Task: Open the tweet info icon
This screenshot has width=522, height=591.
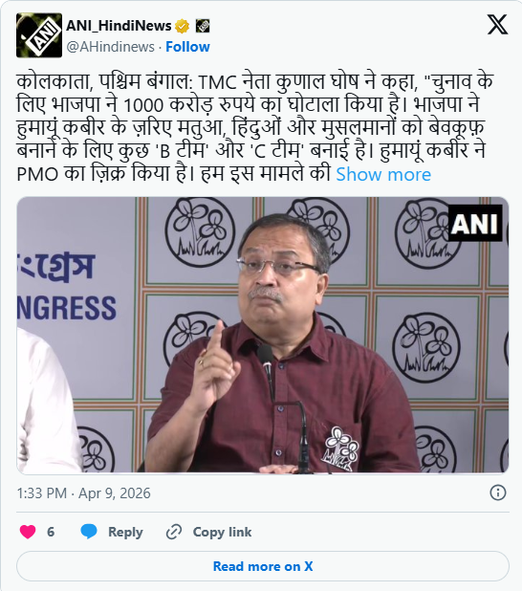Action: coord(497,492)
